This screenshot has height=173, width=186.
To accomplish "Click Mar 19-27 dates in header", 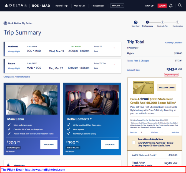I will click(x=79, y=6).
